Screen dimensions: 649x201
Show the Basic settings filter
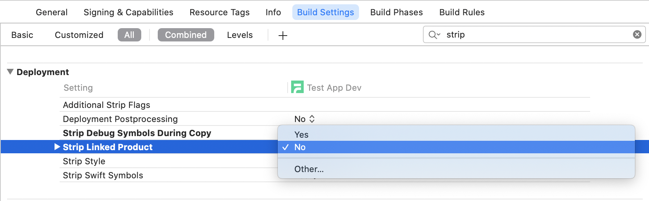[22, 35]
